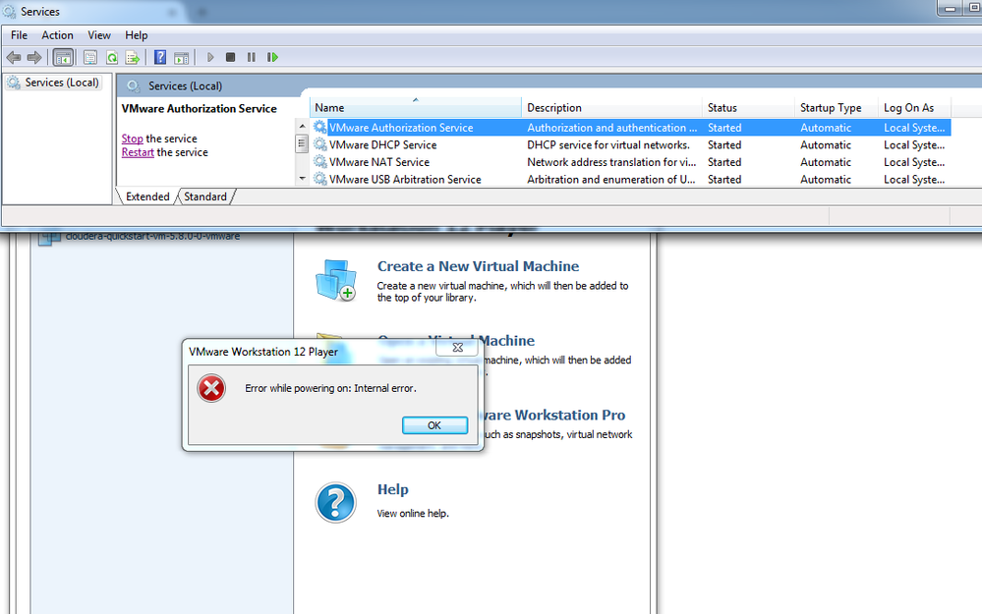This screenshot has height=614, width=982.
Task: Click the Restart Service icon
Action: (272, 58)
